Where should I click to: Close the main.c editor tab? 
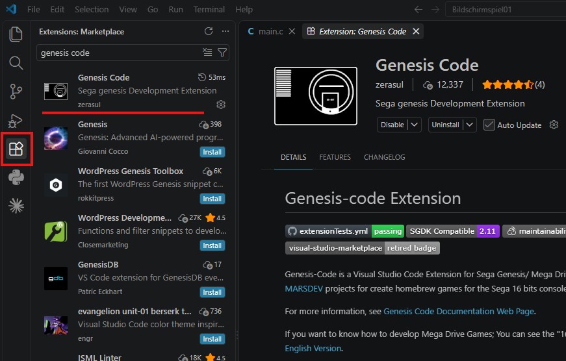tap(292, 31)
